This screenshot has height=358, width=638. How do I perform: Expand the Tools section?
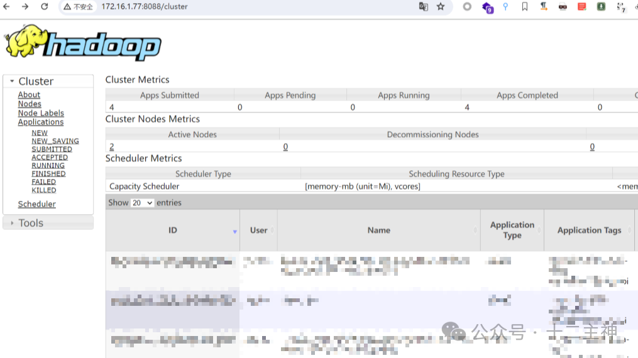12,223
